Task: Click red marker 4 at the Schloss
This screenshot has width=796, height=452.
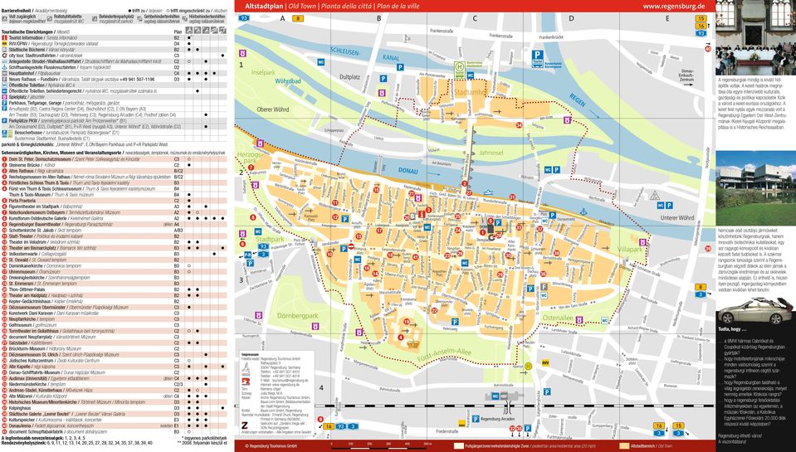Action: [401, 338]
